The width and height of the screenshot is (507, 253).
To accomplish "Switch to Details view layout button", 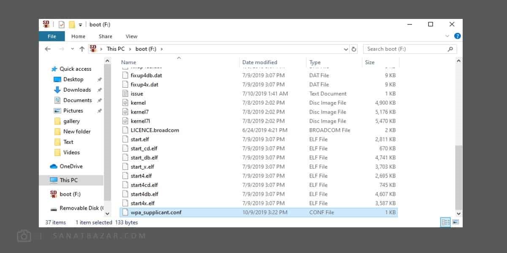I will coord(445,222).
